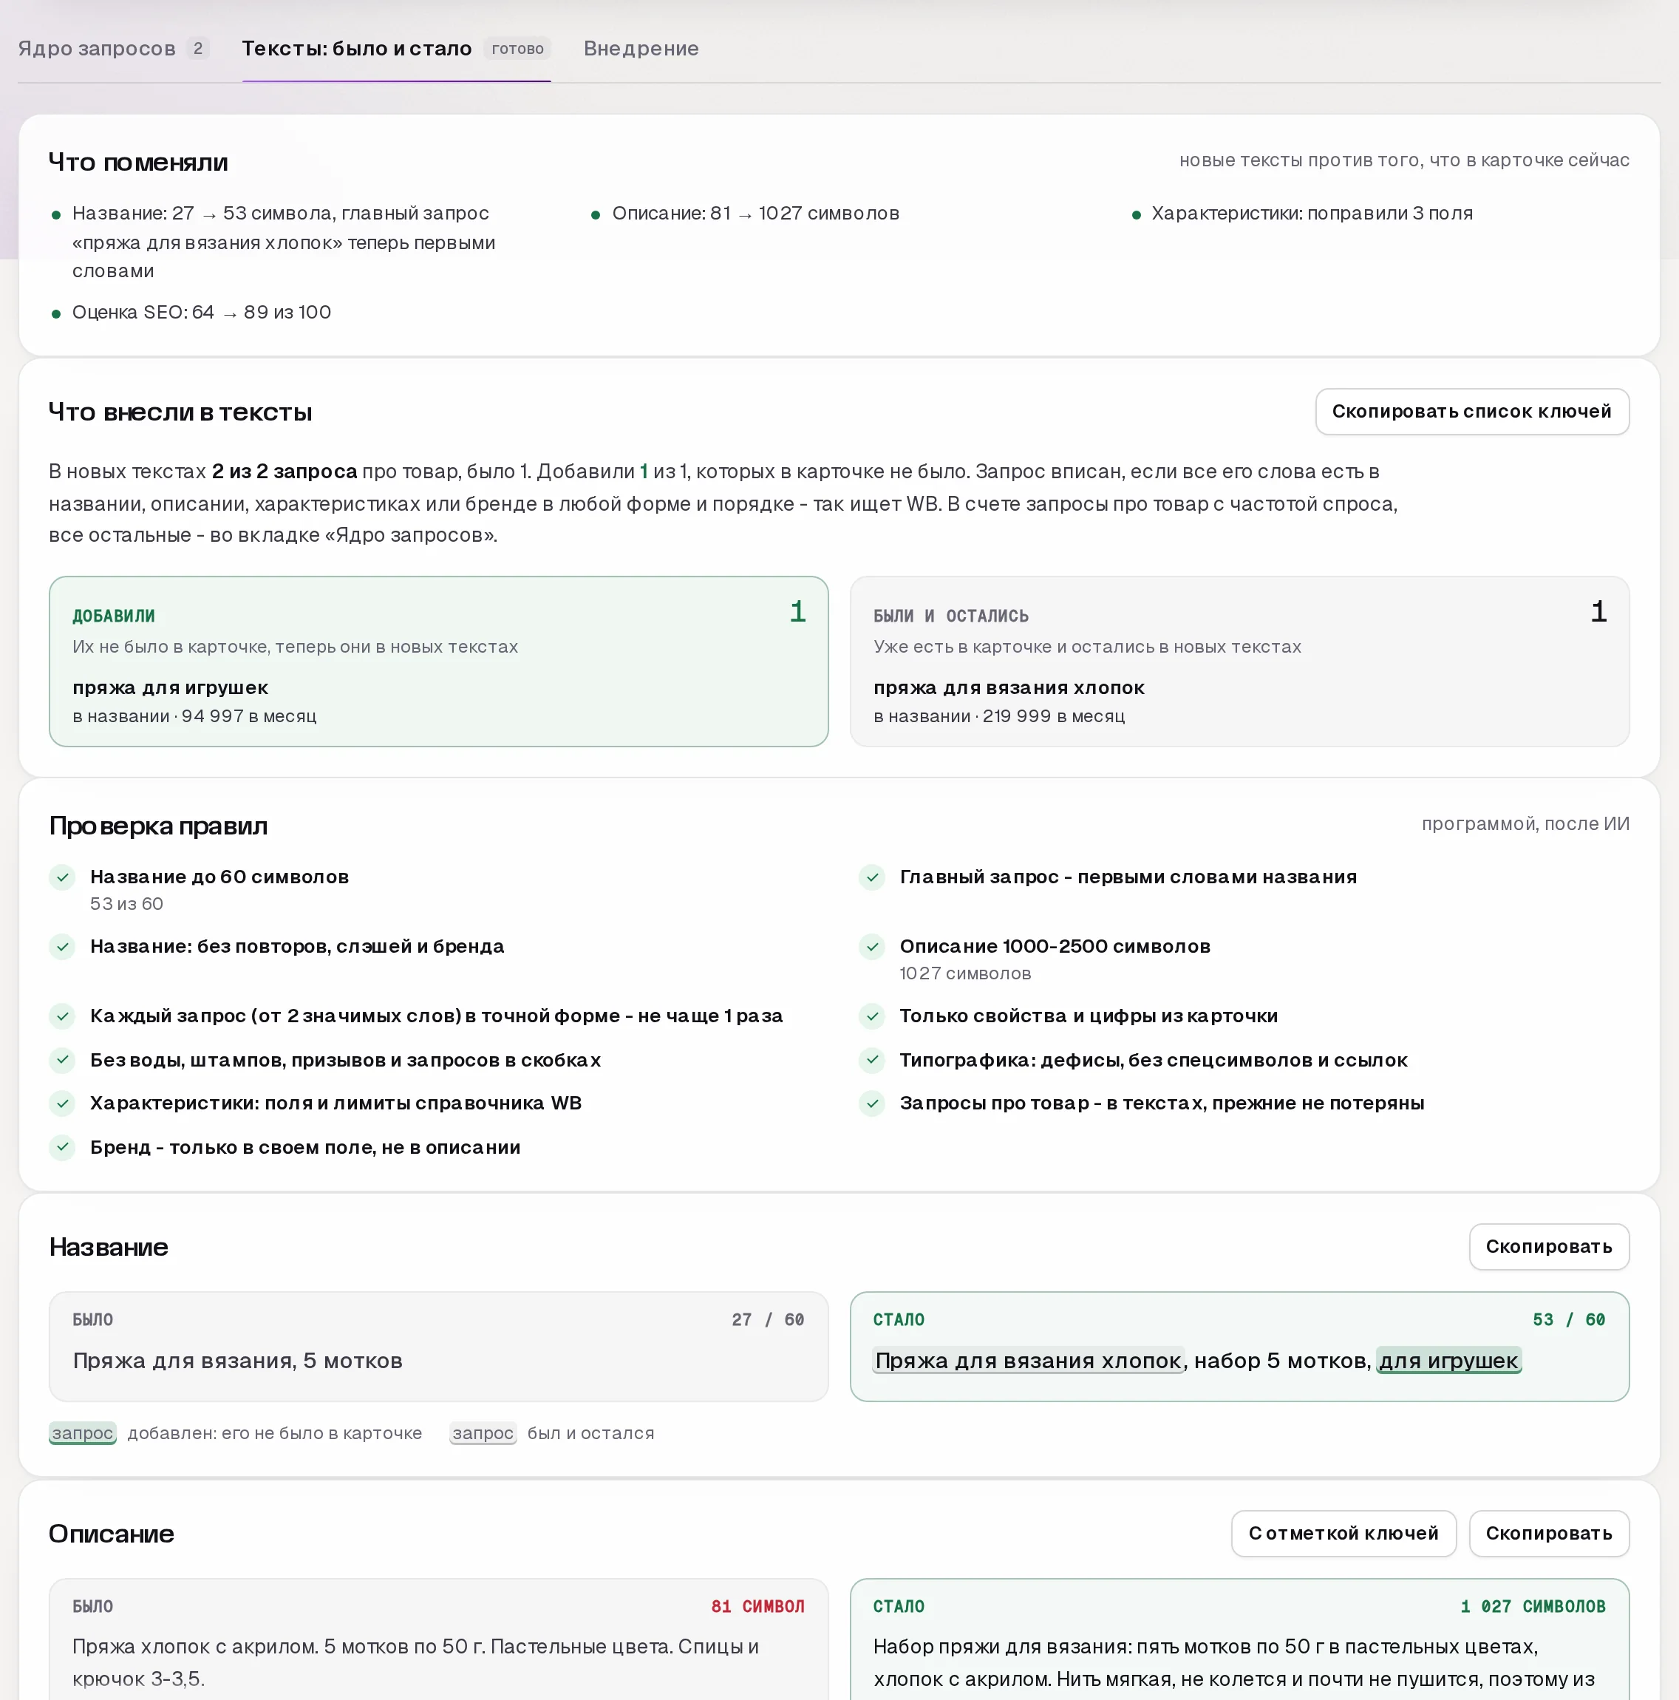Click «Оценка SEO: 64 → 89 из 100» line
Screen dimensions: 1679x1700
[x=202, y=313]
